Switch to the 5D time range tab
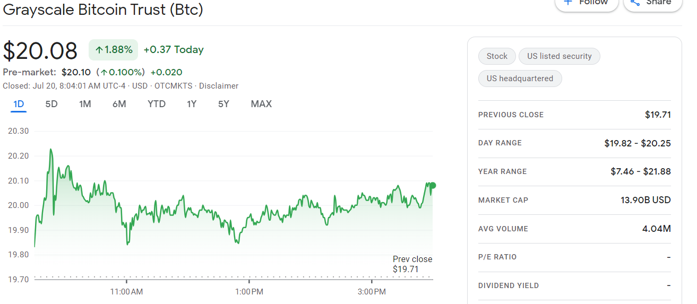 tap(51, 104)
